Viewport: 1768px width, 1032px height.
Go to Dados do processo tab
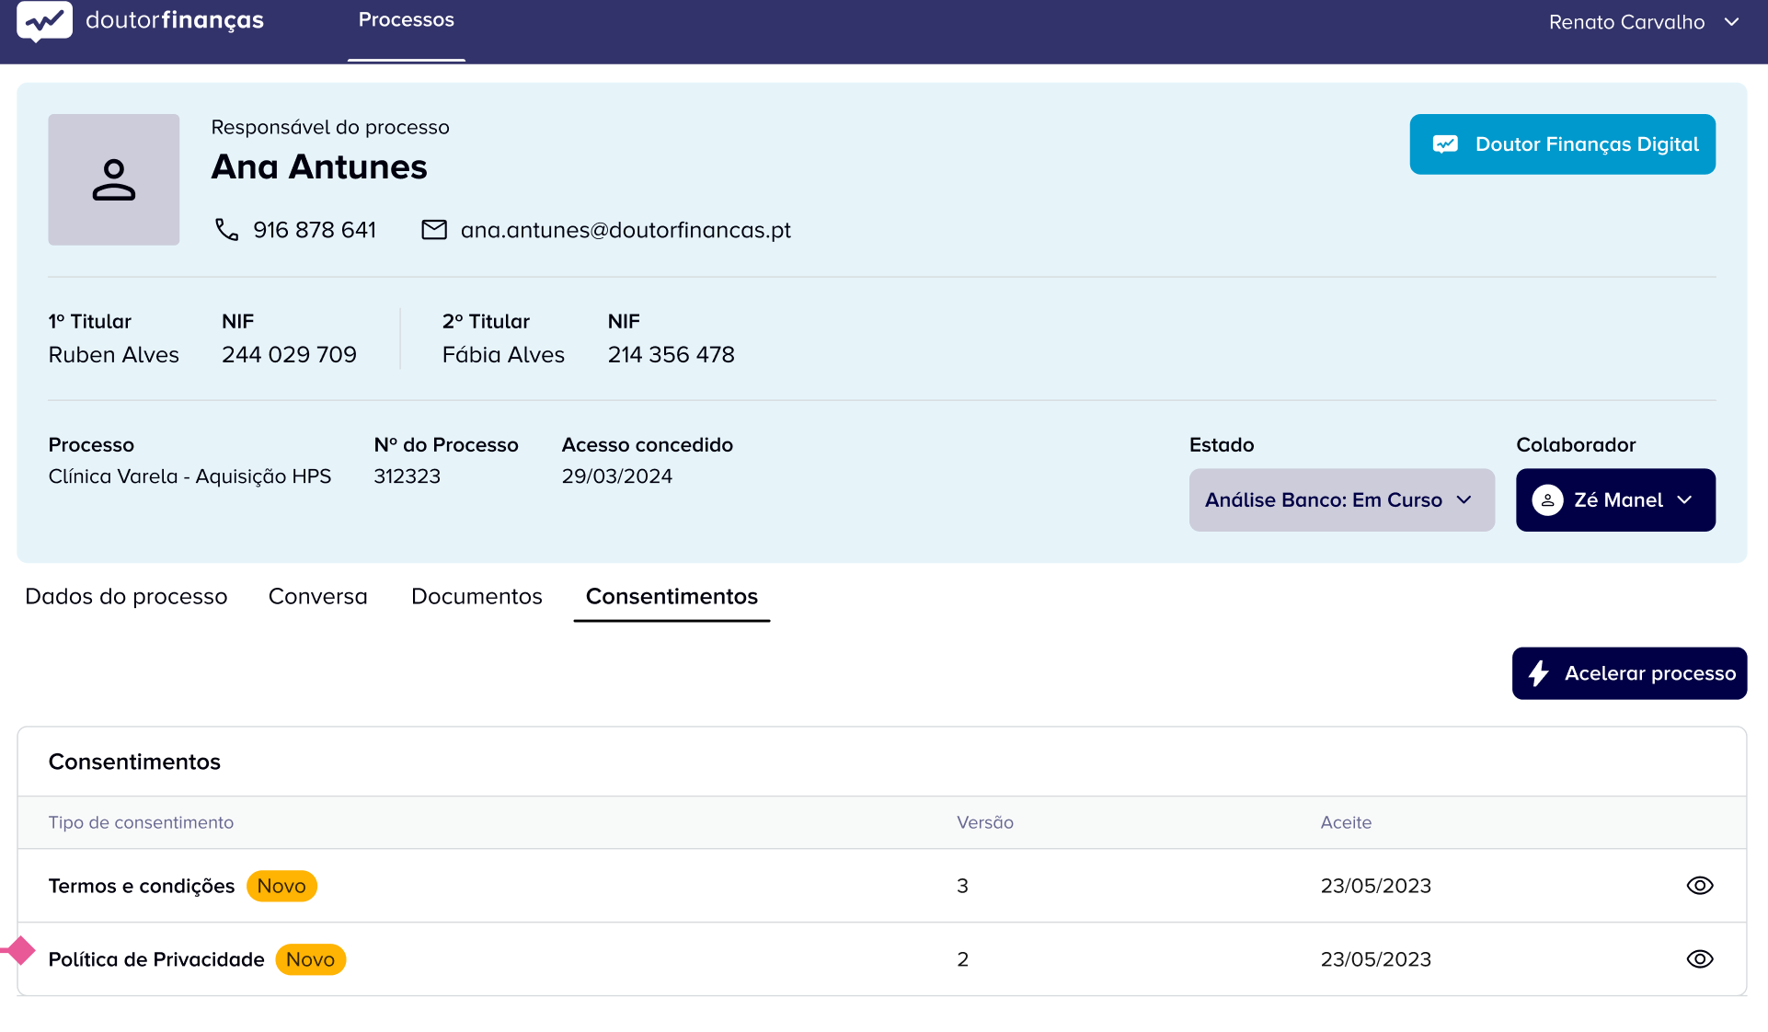[126, 597]
